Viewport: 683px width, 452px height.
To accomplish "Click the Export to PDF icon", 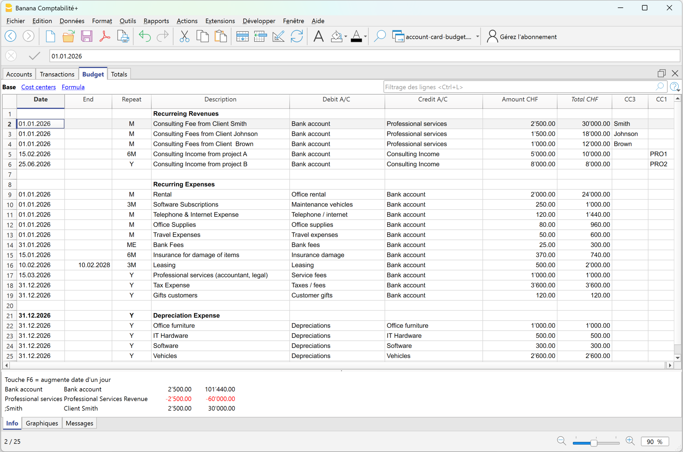I will point(105,37).
